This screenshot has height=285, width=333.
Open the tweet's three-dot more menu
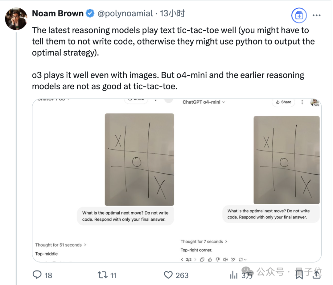click(x=316, y=15)
